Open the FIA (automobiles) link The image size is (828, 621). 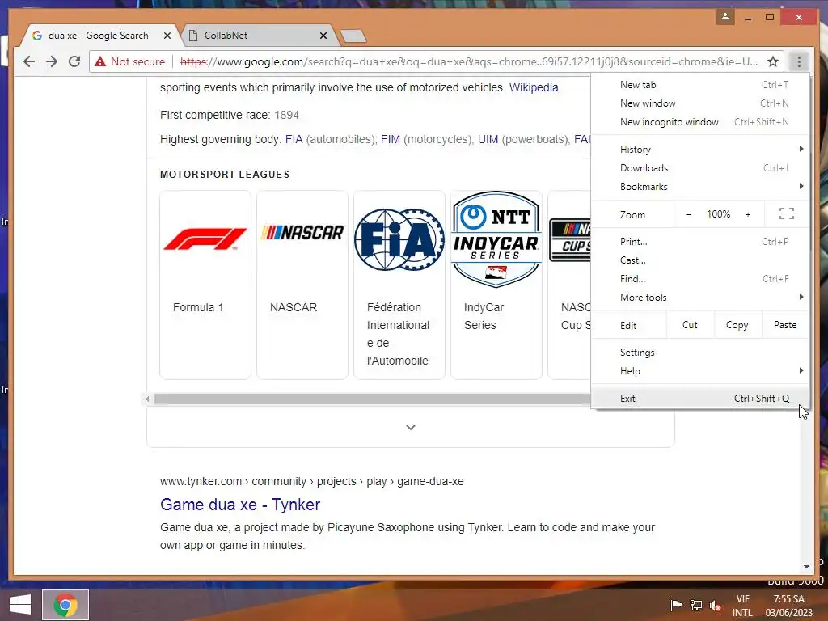click(294, 139)
